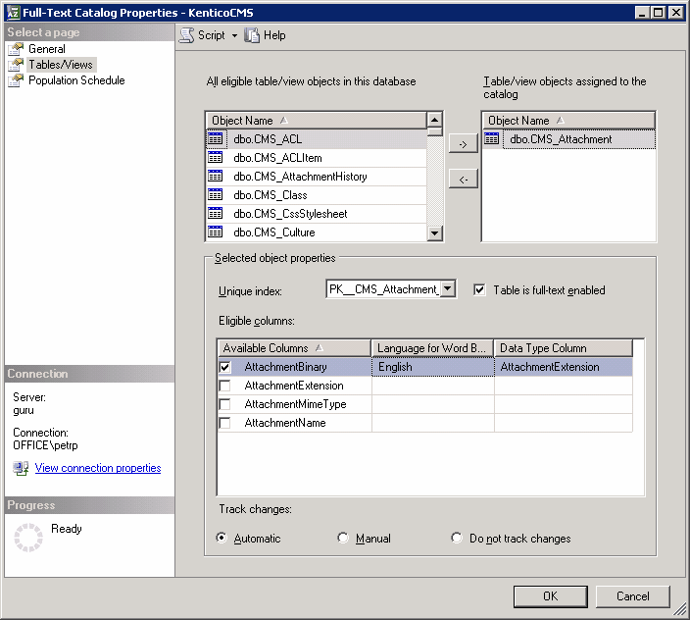Select the dbo.CMS_Class row
This screenshot has width=690, height=620.
[x=317, y=194]
